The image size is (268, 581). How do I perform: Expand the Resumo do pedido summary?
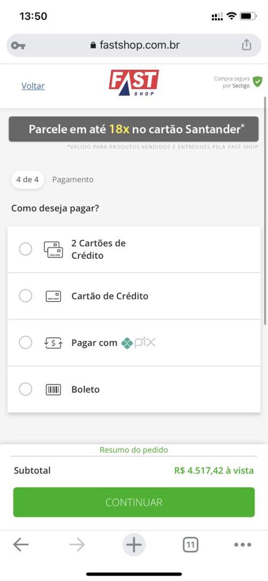134,450
